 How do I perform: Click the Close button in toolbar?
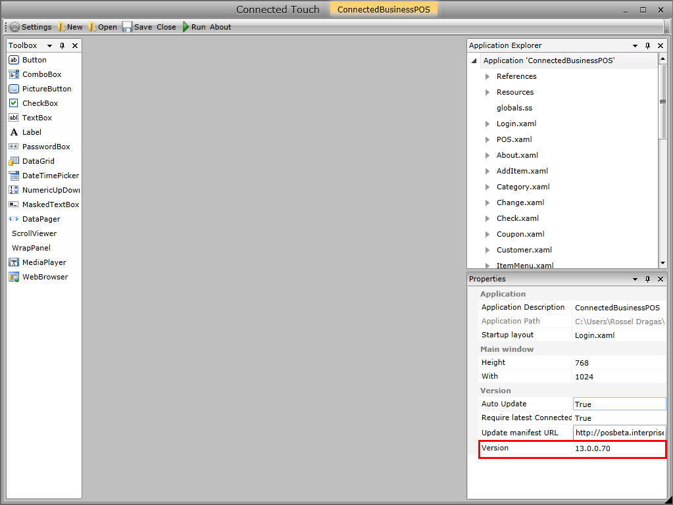tap(166, 27)
